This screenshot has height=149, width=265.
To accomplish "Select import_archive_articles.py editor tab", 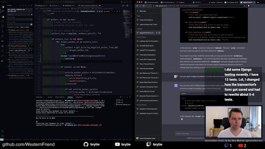I will (89, 5).
